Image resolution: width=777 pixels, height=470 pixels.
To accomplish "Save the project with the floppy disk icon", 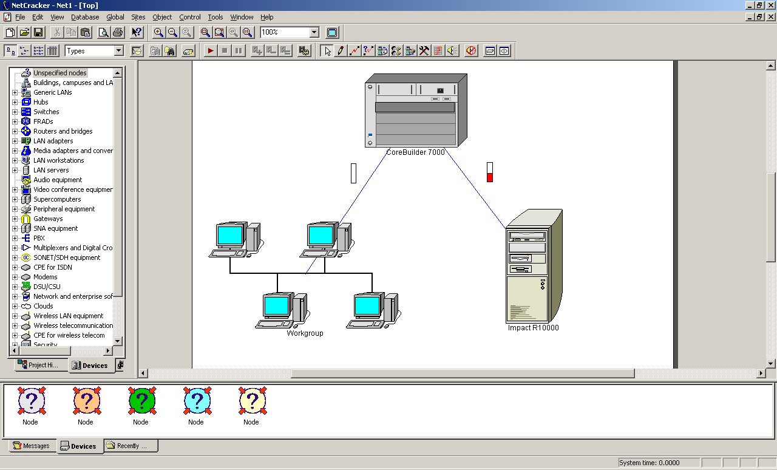I will point(38,33).
